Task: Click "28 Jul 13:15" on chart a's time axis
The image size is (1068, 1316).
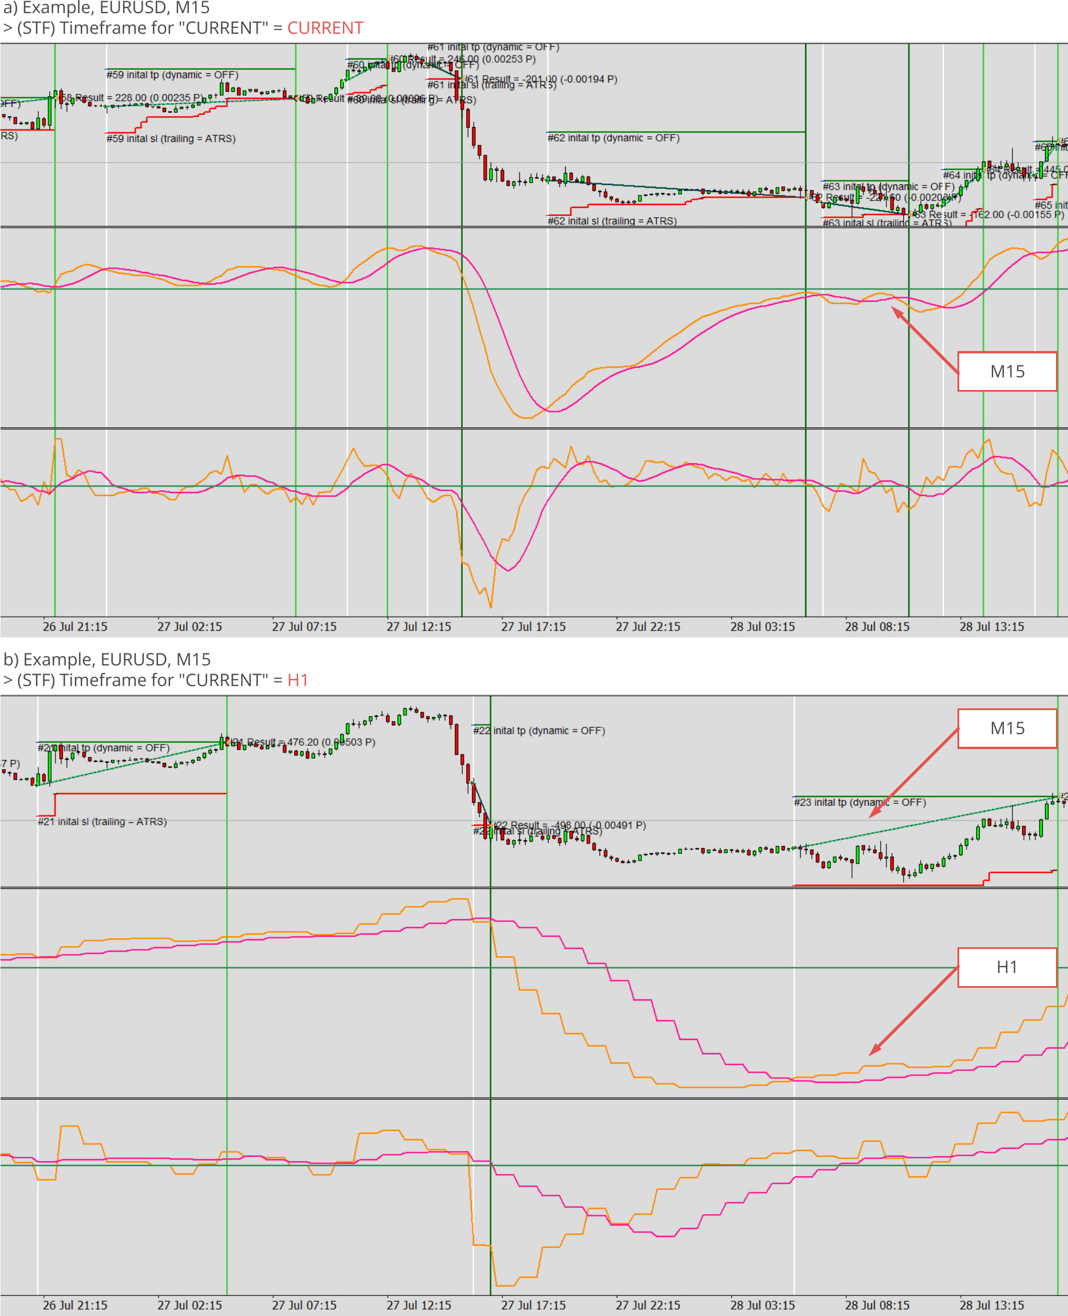Action: (992, 627)
